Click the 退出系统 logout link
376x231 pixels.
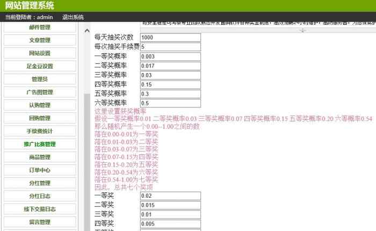(73, 17)
